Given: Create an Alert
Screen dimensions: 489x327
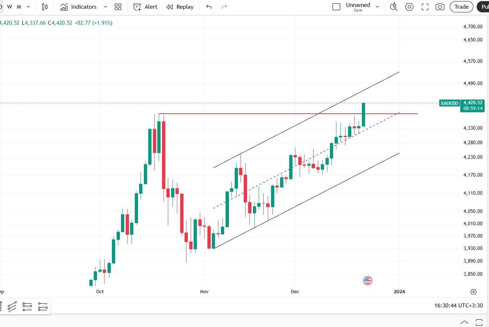Looking at the screenshot, I should (145, 7).
